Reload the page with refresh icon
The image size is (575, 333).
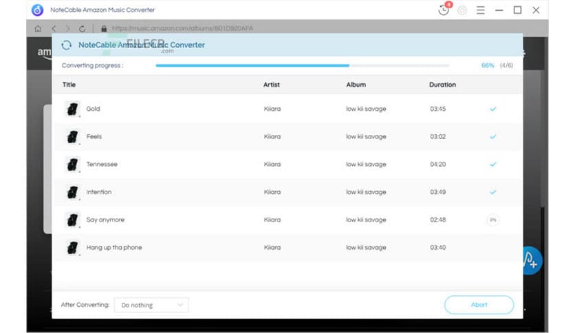coord(82,28)
